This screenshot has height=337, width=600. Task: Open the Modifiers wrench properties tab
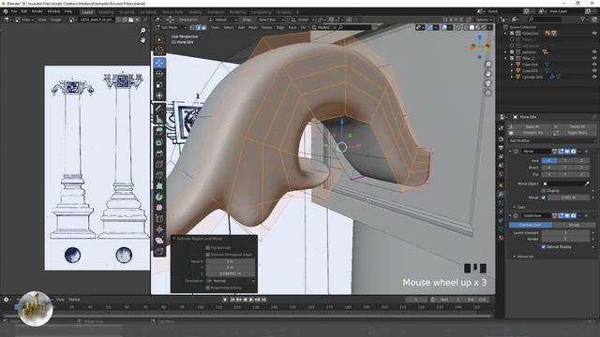click(501, 194)
